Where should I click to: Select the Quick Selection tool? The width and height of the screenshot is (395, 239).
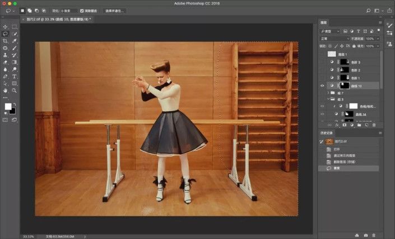click(15, 34)
